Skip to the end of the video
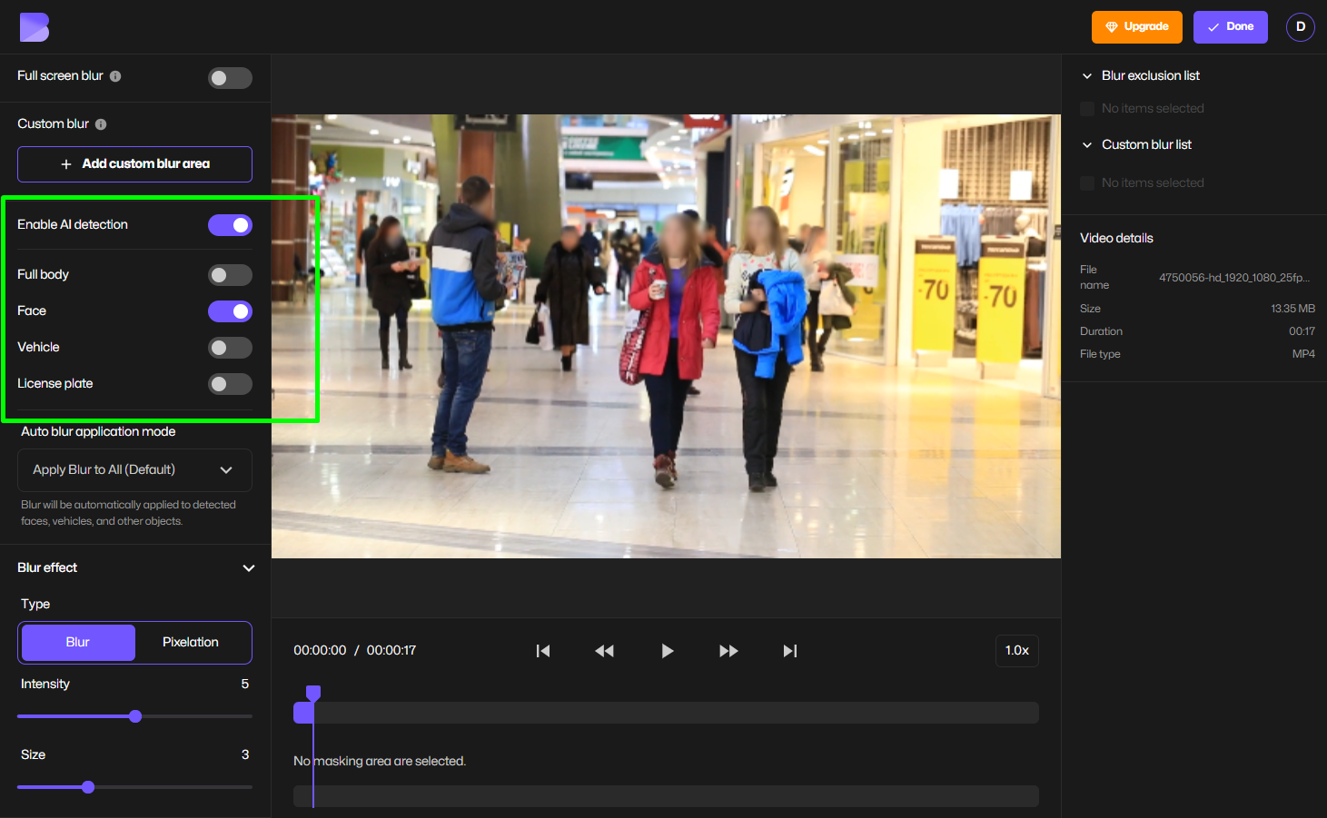This screenshot has width=1327, height=818. (789, 650)
